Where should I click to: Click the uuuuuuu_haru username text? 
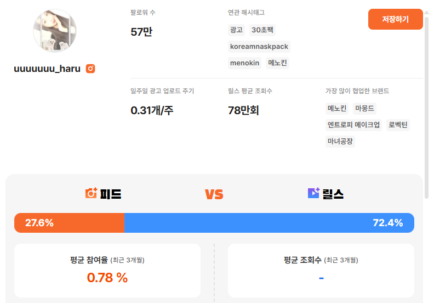47,69
